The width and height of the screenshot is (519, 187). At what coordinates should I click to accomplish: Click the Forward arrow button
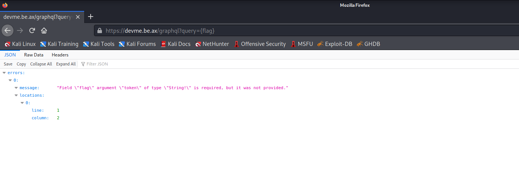tap(20, 30)
